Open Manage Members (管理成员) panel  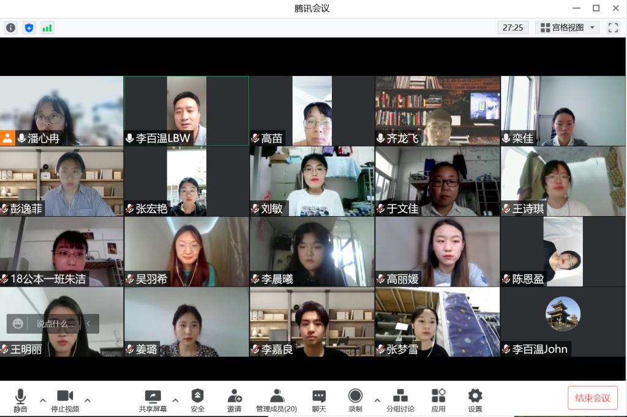point(276,400)
